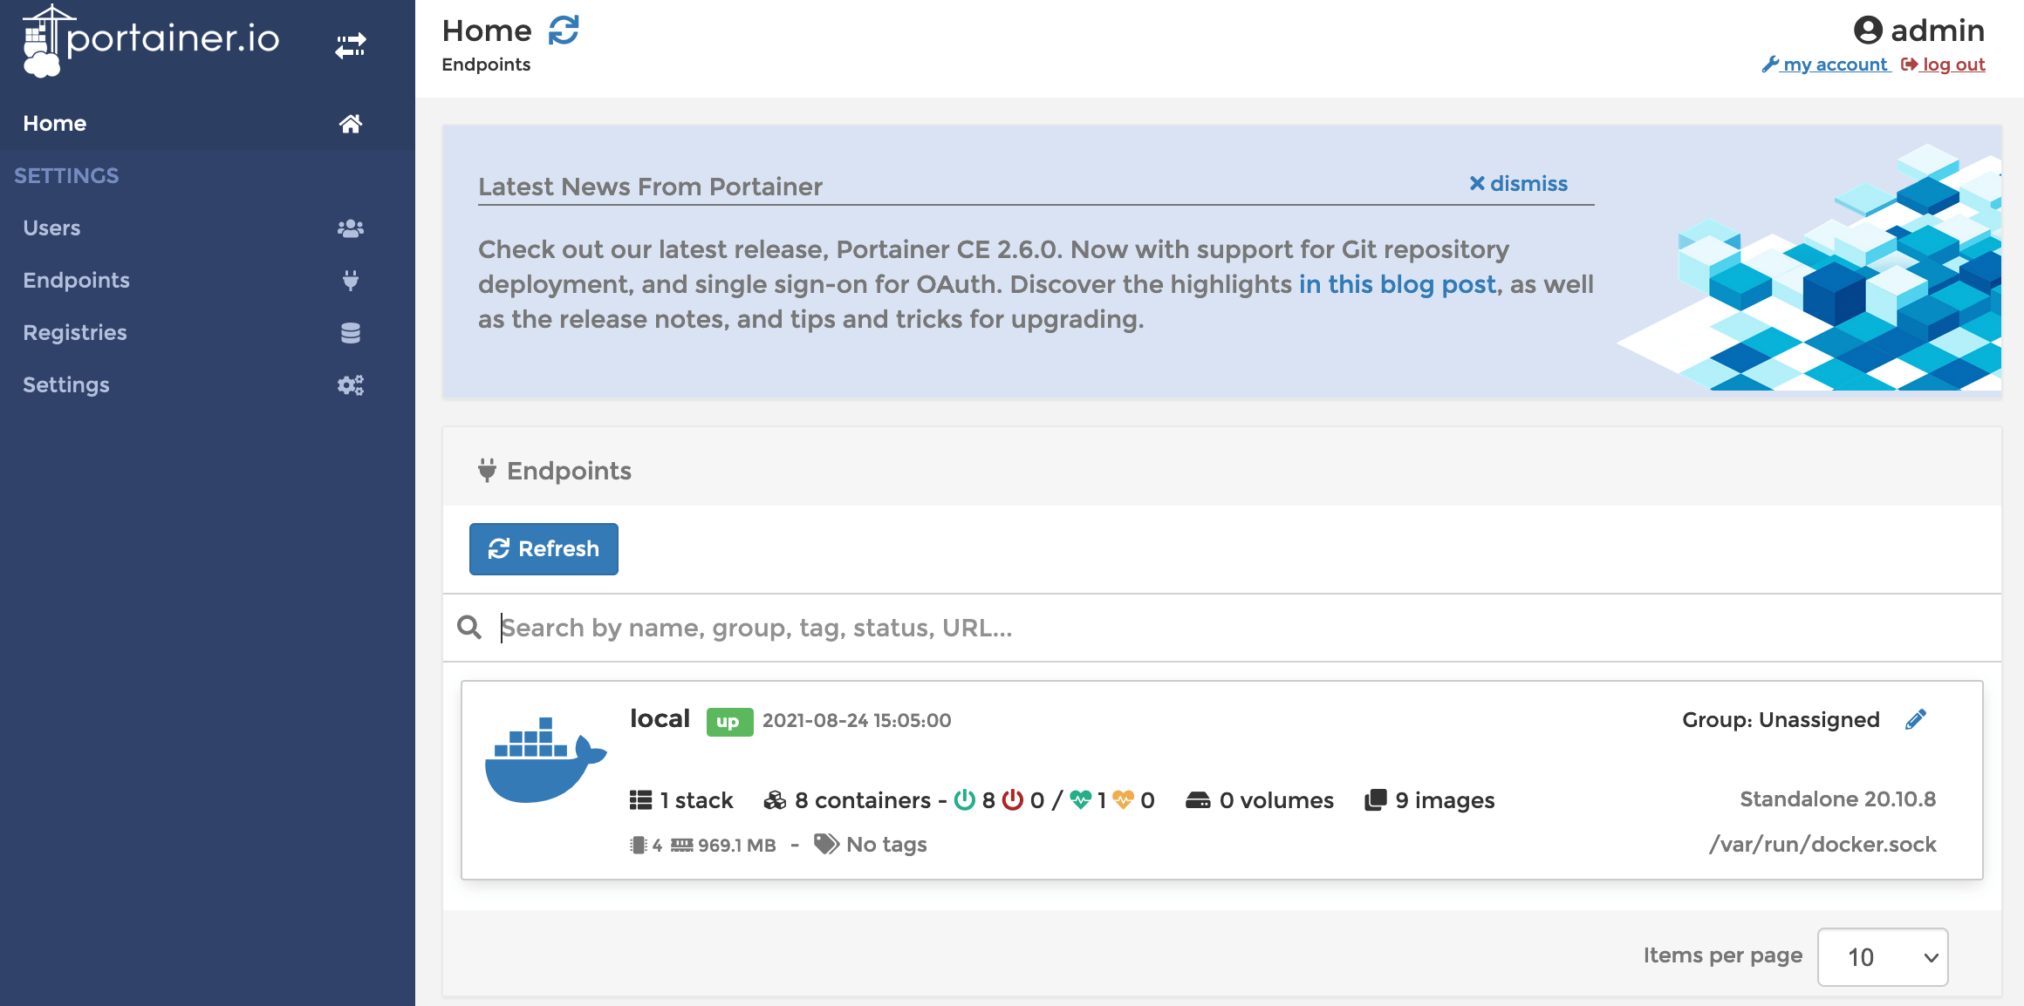The width and height of the screenshot is (2024, 1006).
Task: Click 'Group: Unassigned' text
Action: (1781, 720)
